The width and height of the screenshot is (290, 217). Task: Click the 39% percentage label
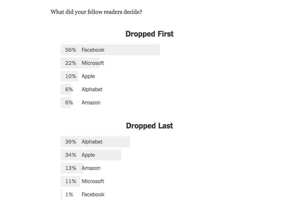[71, 142]
